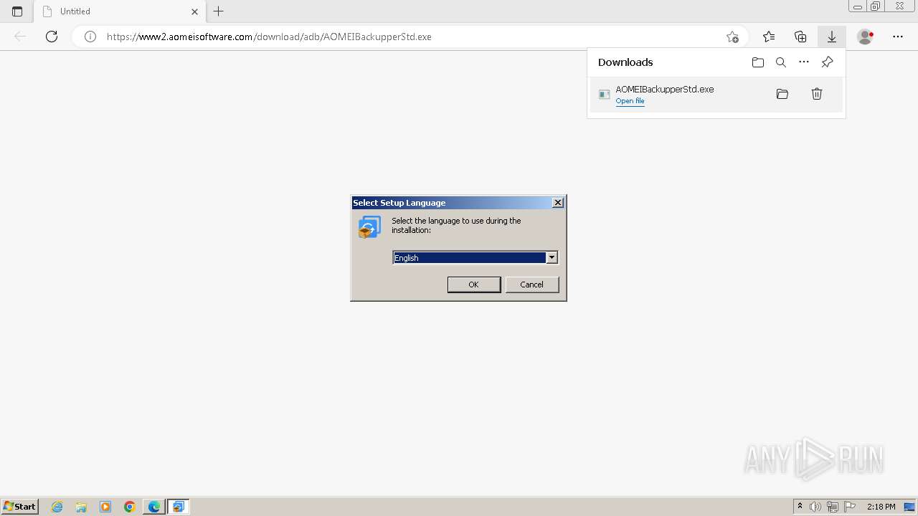The height and width of the screenshot is (516, 918).
Task: Expand the language dropdown arrow
Action: coord(552,257)
